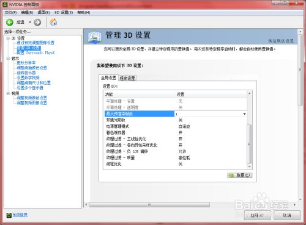Open 设置多个显示器 task

(30, 88)
